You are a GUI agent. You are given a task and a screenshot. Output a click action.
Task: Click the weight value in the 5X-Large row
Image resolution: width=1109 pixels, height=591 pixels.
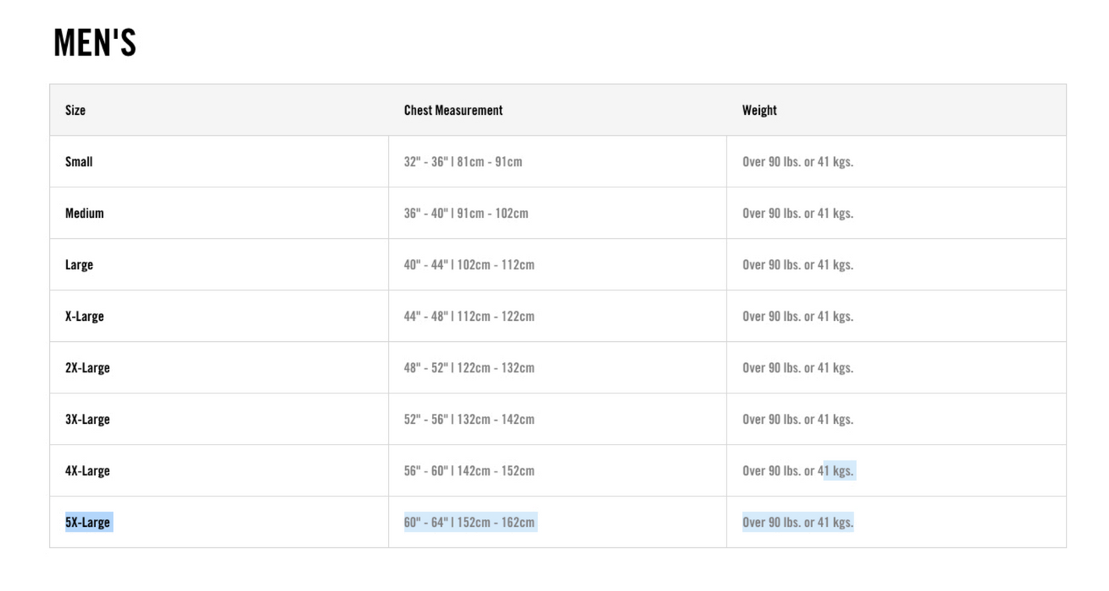pos(797,522)
